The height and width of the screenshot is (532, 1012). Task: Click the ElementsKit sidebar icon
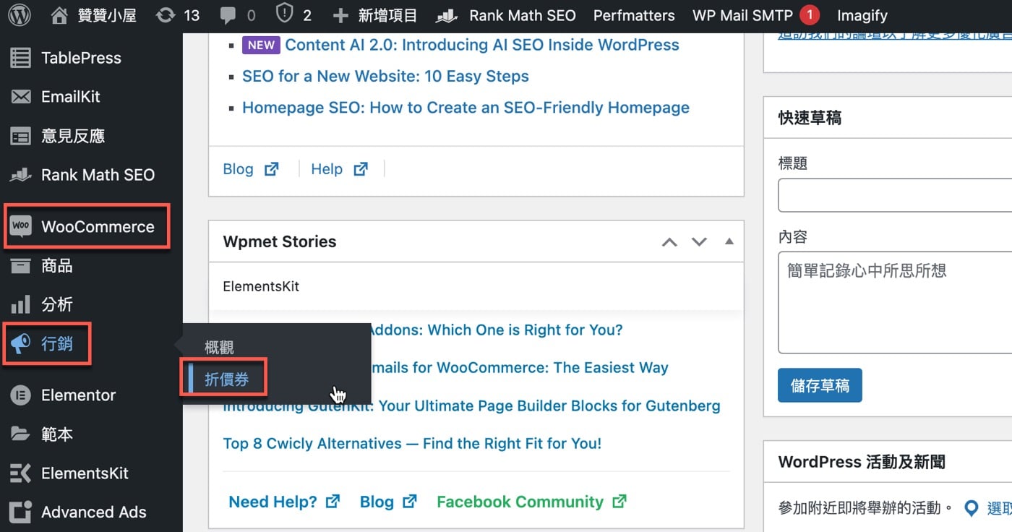(20, 473)
